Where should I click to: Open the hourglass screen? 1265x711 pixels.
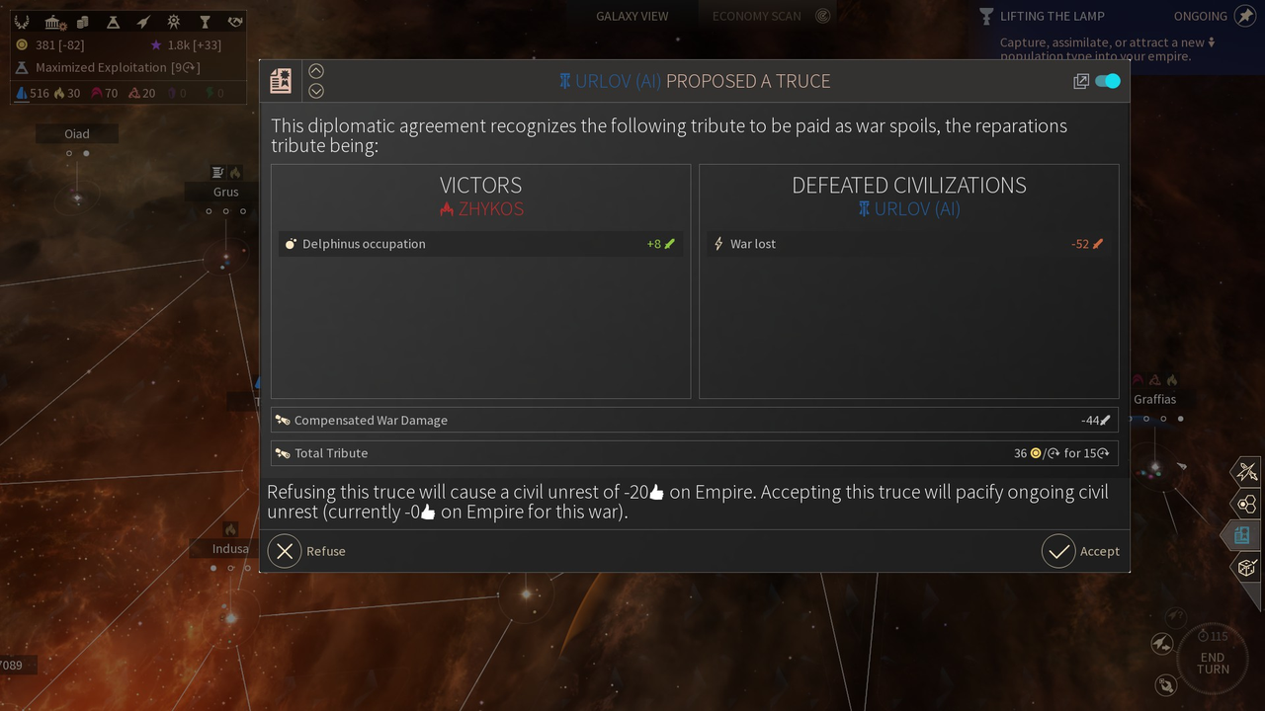point(205,21)
